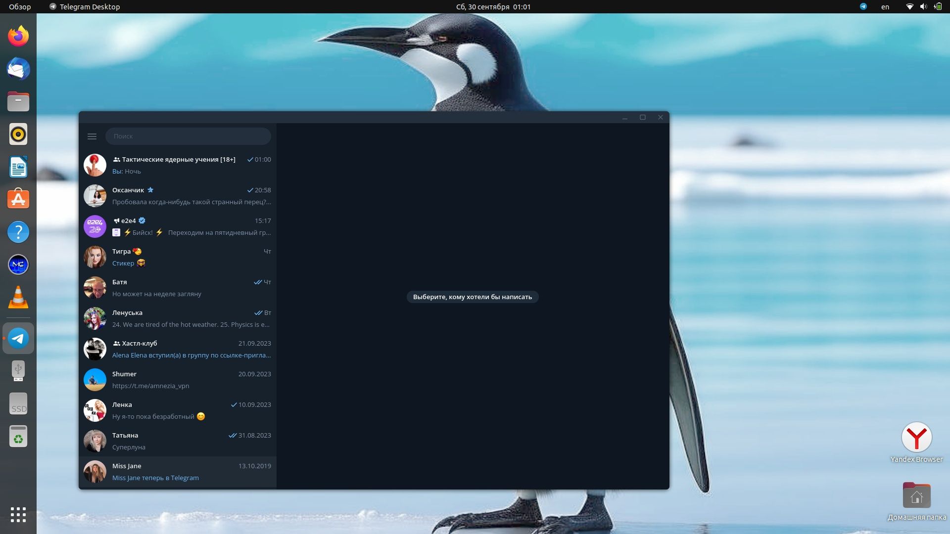Launch Thunderbird mail from the dock
Viewport: 950px width, 534px height.
(18, 69)
